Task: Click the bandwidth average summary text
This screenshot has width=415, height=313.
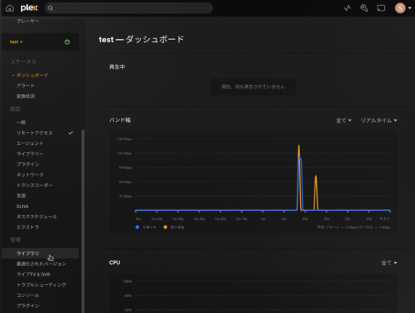Action: point(354,227)
